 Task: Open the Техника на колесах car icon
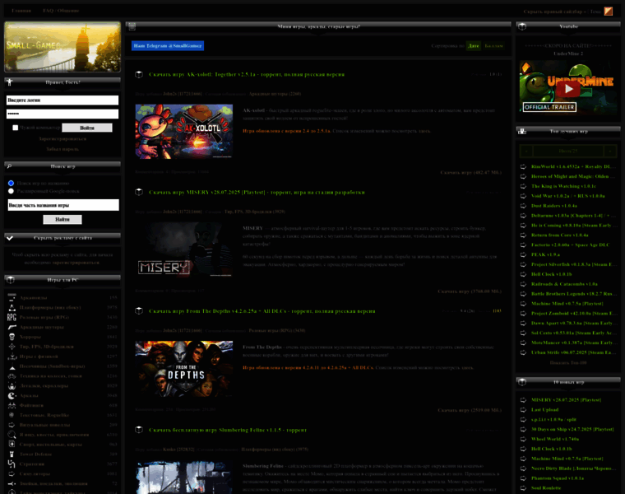click(x=12, y=376)
